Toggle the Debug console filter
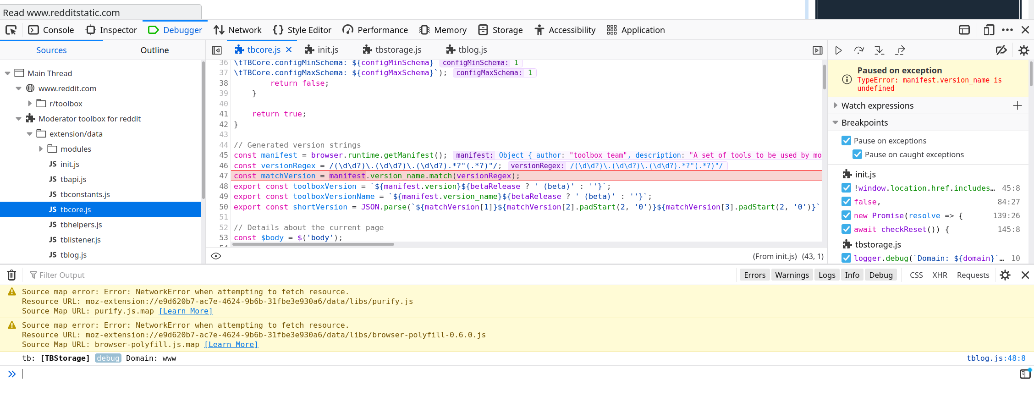This screenshot has height=402, width=1034. click(x=881, y=275)
